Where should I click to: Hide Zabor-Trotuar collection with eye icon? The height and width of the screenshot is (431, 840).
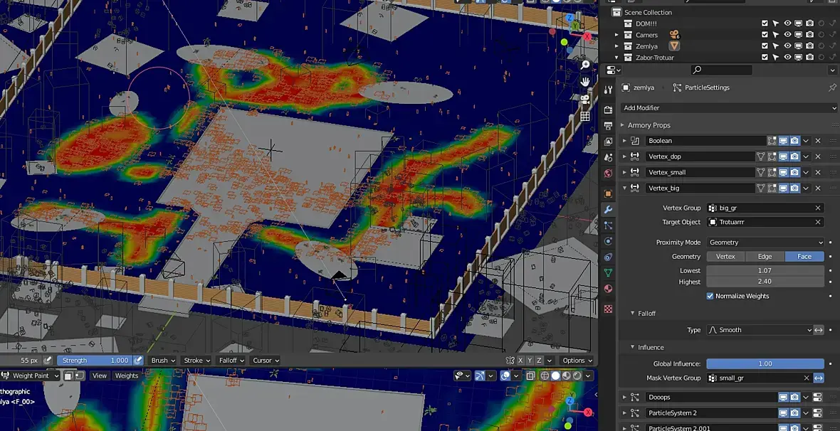[787, 58]
